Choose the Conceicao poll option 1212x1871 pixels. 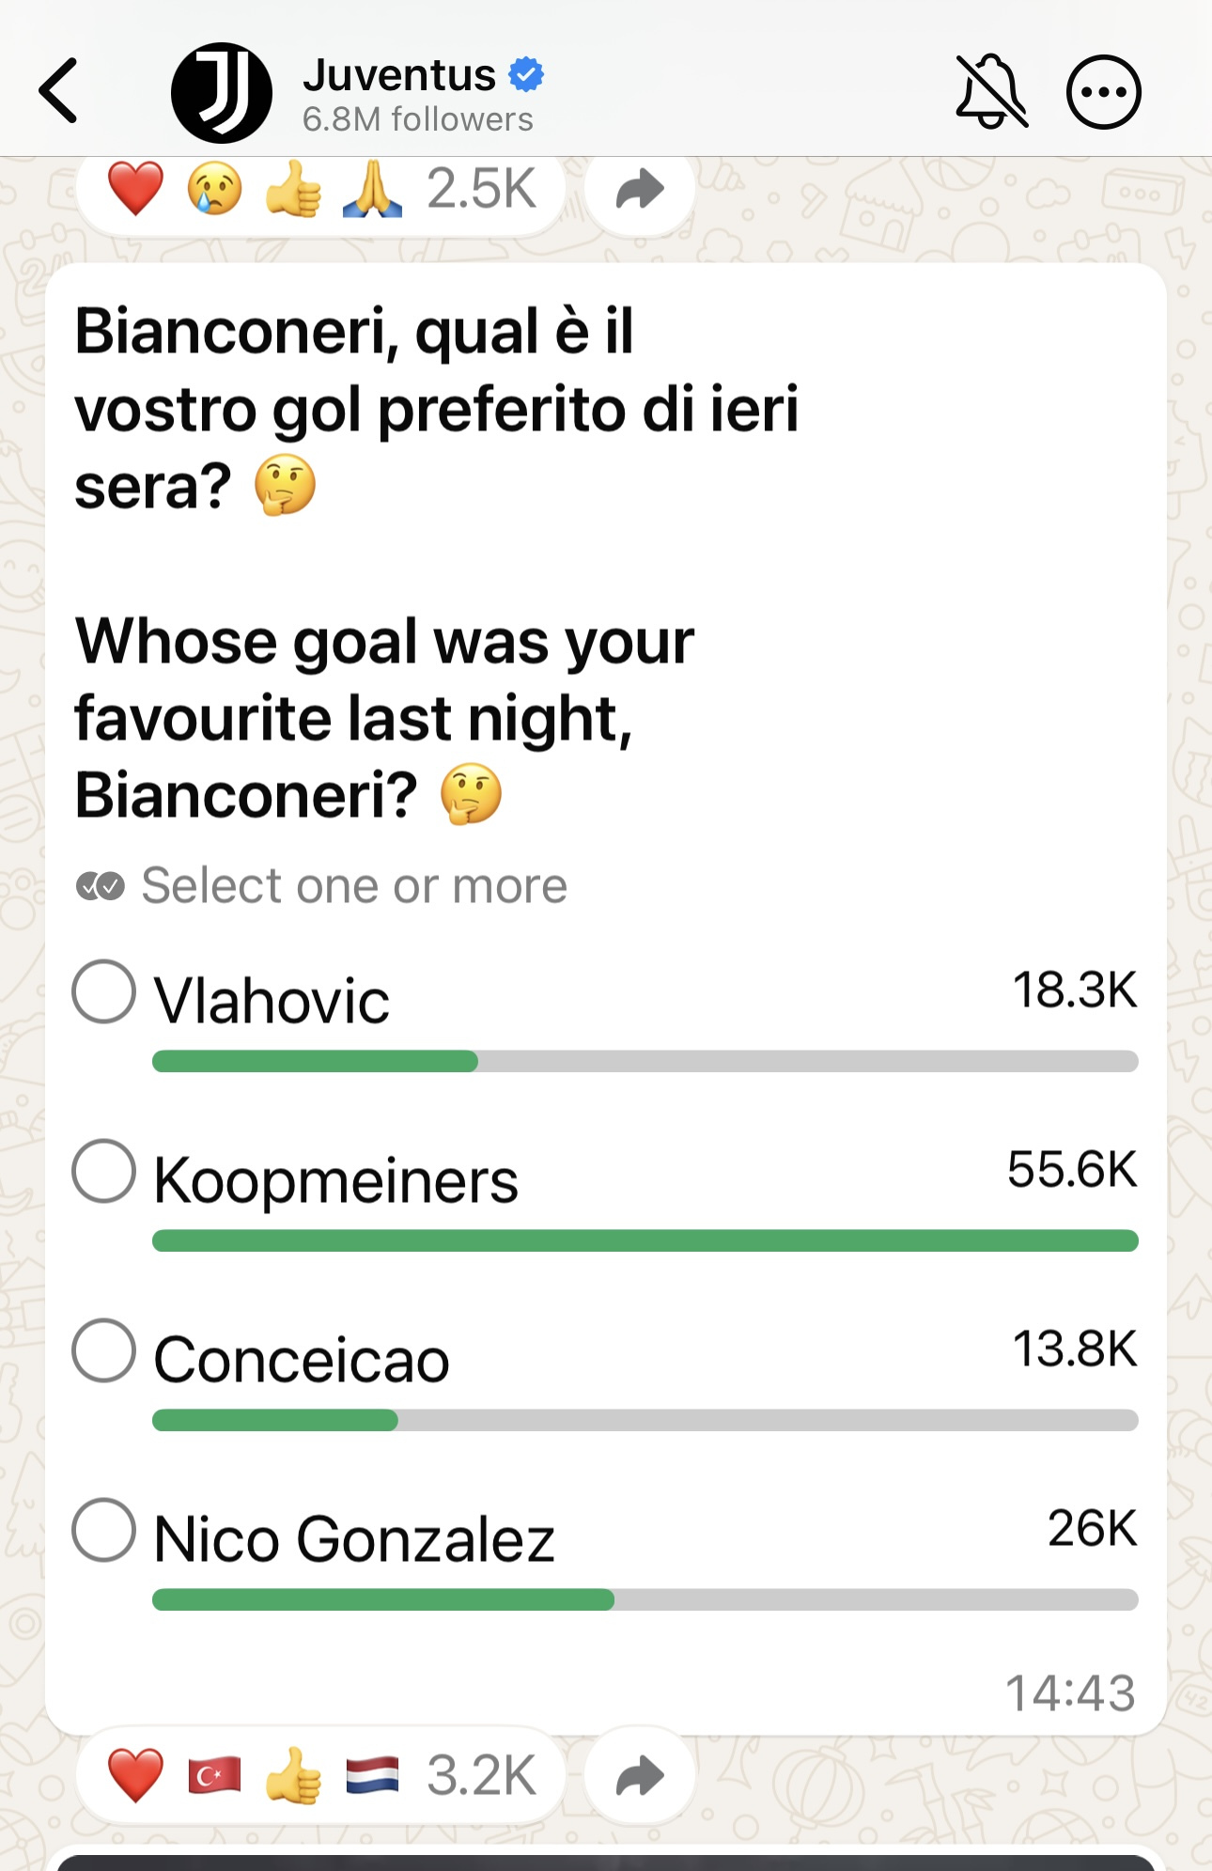click(104, 1350)
